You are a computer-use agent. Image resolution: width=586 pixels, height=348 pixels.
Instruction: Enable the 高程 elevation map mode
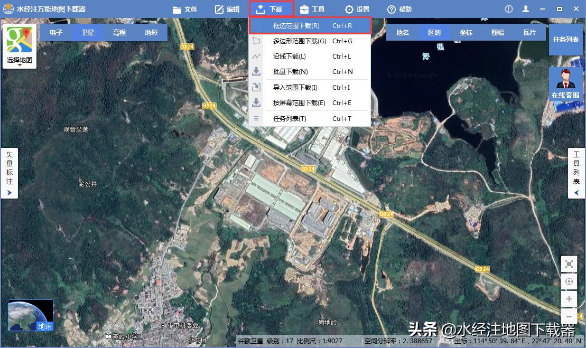(x=120, y=32)
